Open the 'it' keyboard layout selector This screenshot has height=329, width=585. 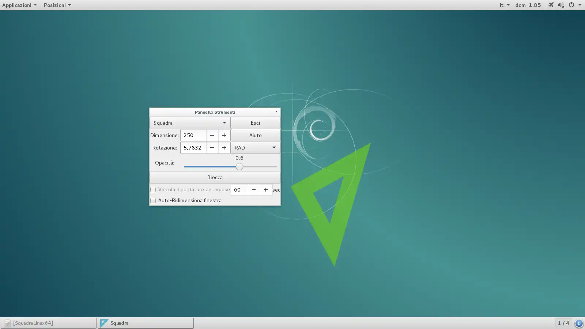coord(505,5)
